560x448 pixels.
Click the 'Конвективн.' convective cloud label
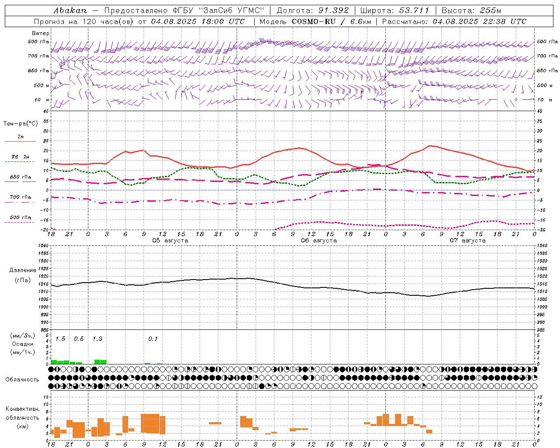pyautogui.click(x=22, y=409)
